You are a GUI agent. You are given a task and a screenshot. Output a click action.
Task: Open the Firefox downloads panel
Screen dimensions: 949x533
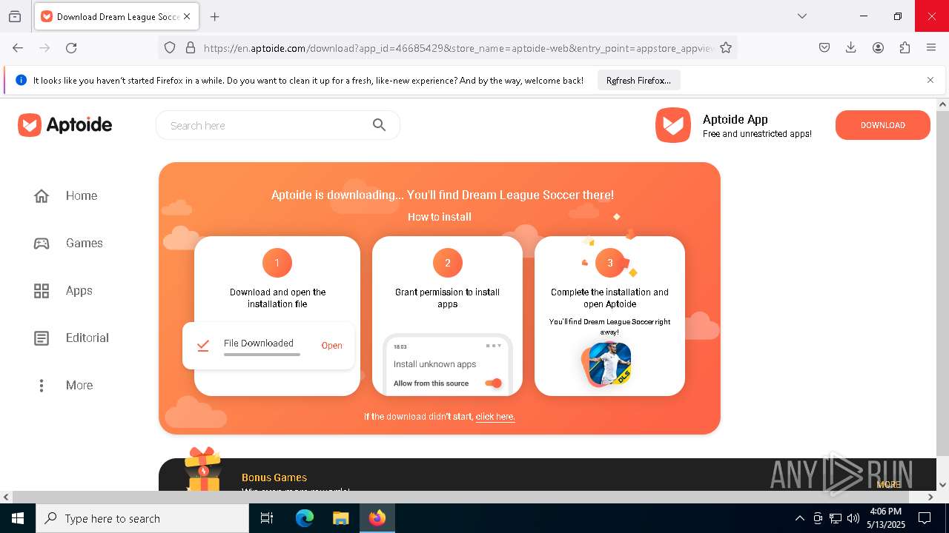click(851, 47)
